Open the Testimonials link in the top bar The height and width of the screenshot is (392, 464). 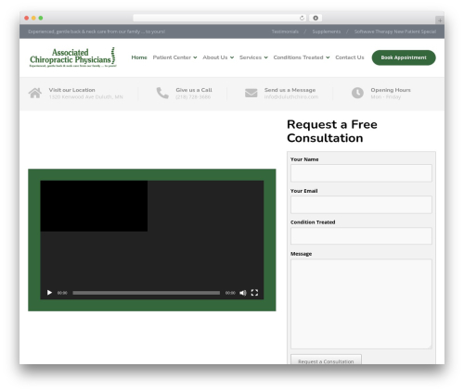pyautogui.click(x=285, y=32)
